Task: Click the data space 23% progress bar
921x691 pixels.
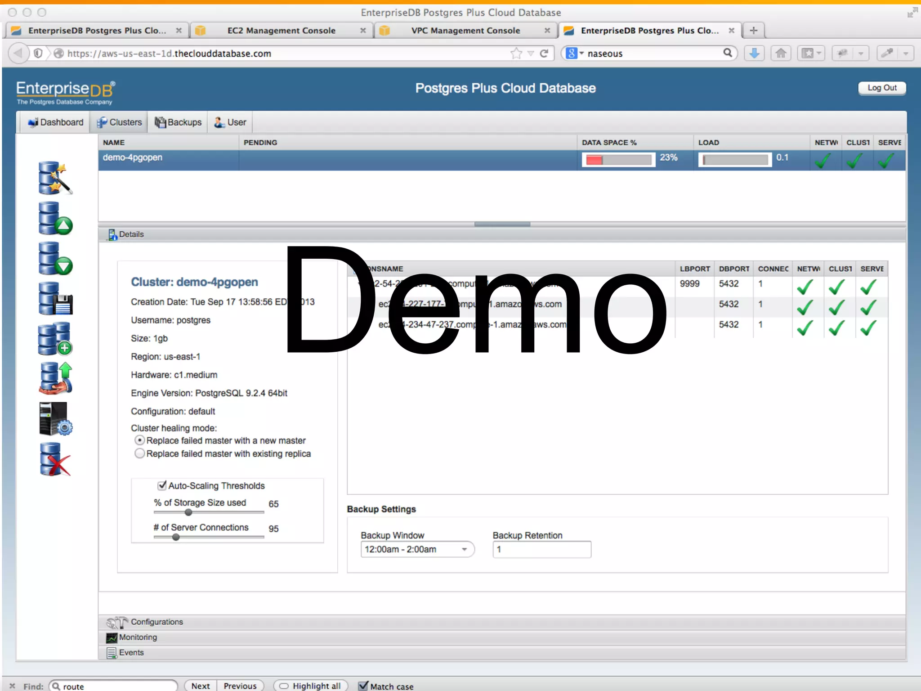Action: click(619, 160)
